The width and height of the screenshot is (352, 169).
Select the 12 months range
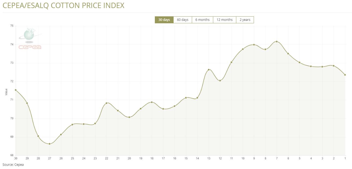coord(224,20)
